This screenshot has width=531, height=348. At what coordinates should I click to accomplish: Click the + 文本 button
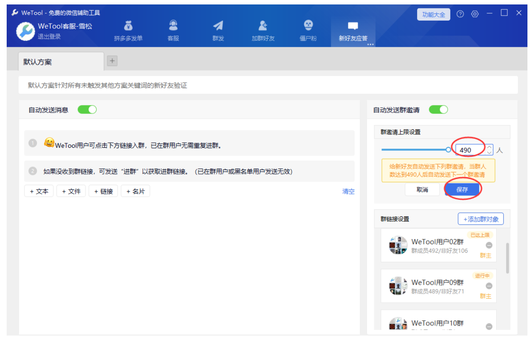pos(39,191)
